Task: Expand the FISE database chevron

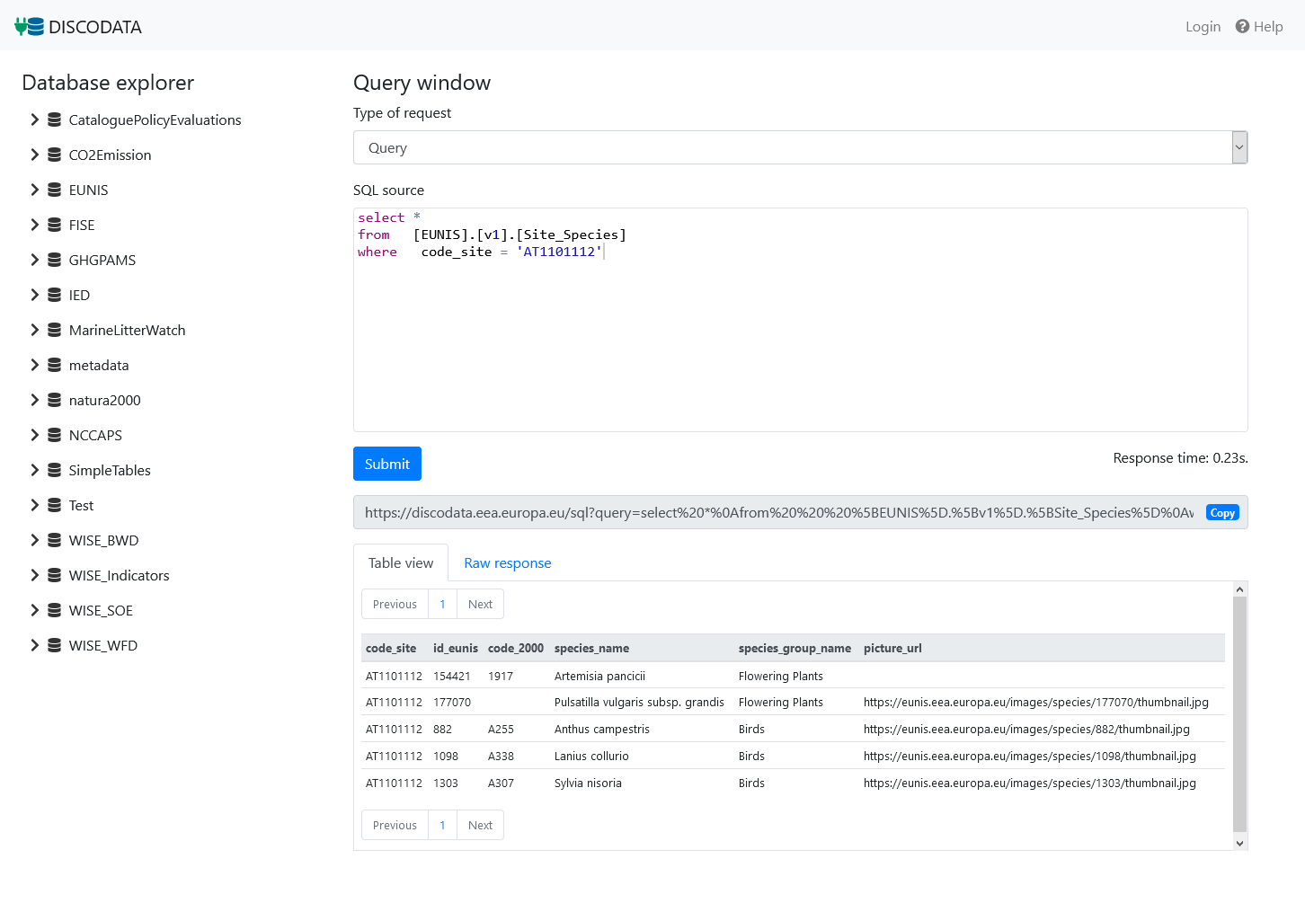Action: [34, 225]
